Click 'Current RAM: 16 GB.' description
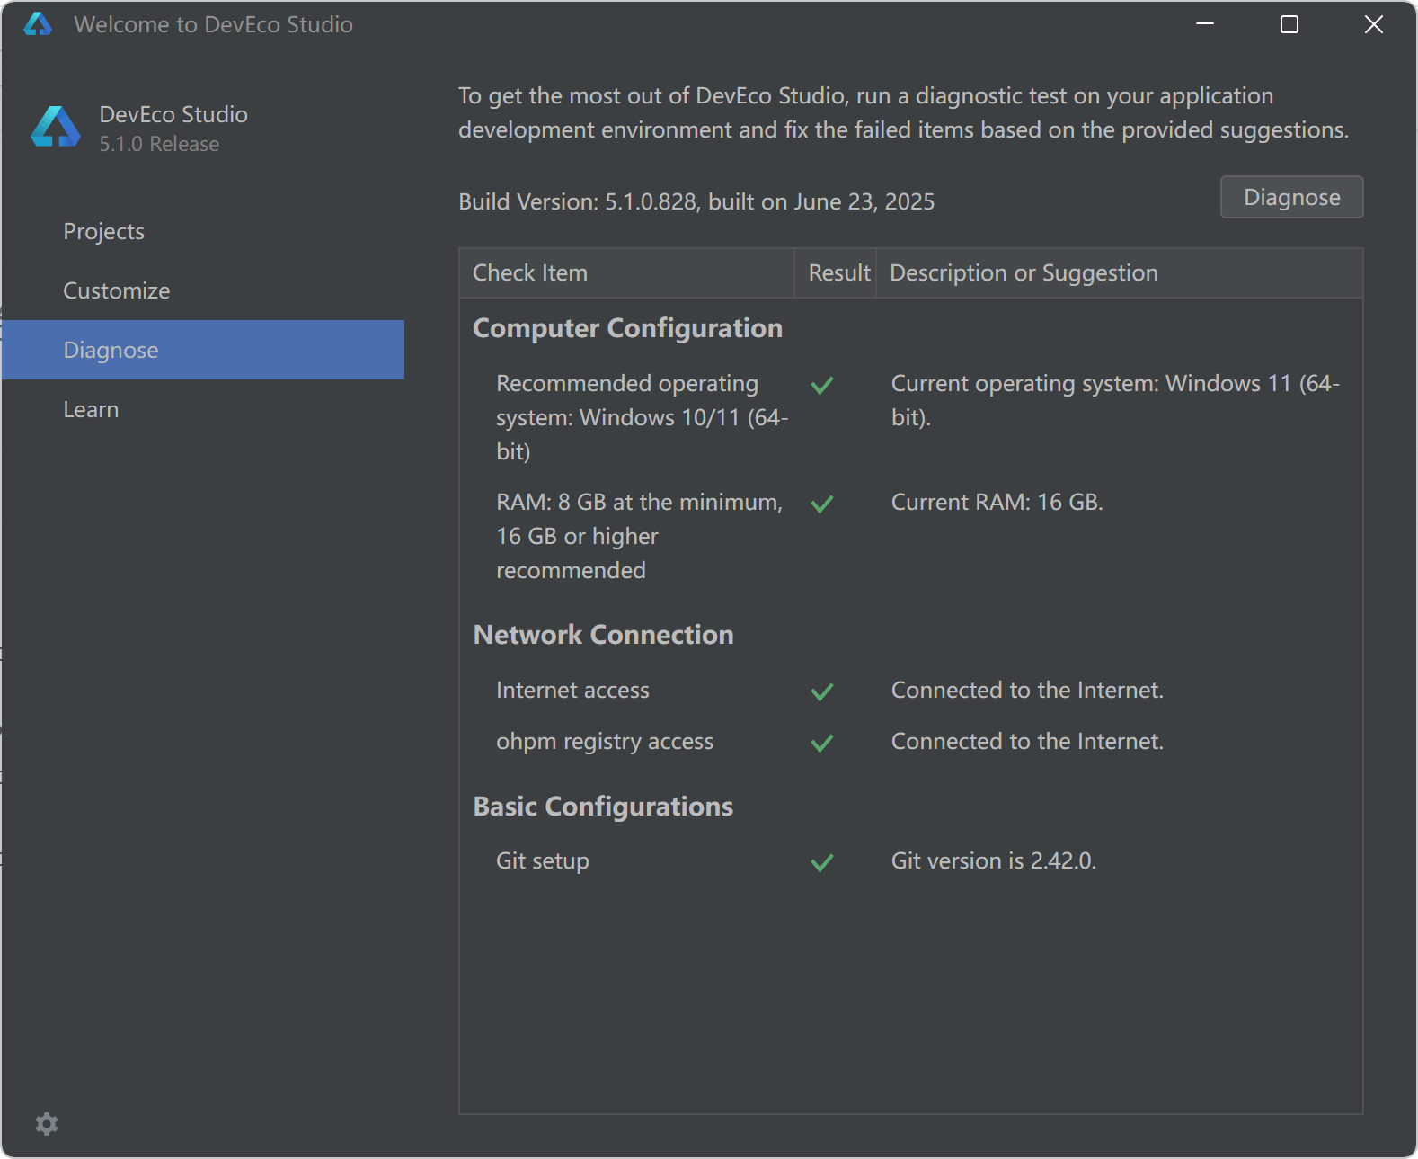Viewport: 1418px width, 1159px height. click(x=997, y=503)
